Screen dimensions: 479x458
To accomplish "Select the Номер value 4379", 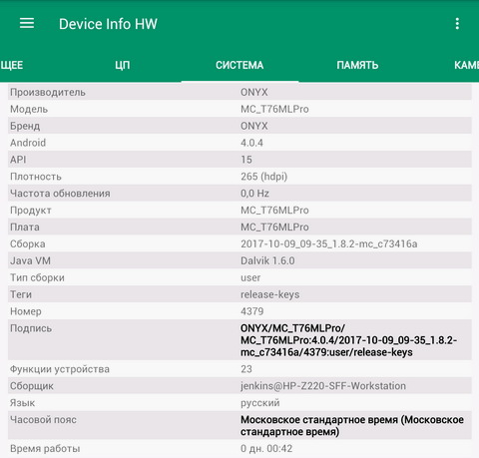I will 252,311.
